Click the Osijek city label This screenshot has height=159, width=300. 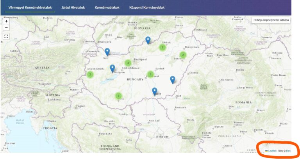point(122,114)
